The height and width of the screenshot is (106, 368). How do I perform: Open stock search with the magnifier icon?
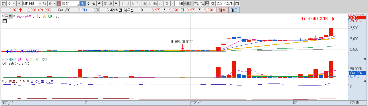(45, 3)
